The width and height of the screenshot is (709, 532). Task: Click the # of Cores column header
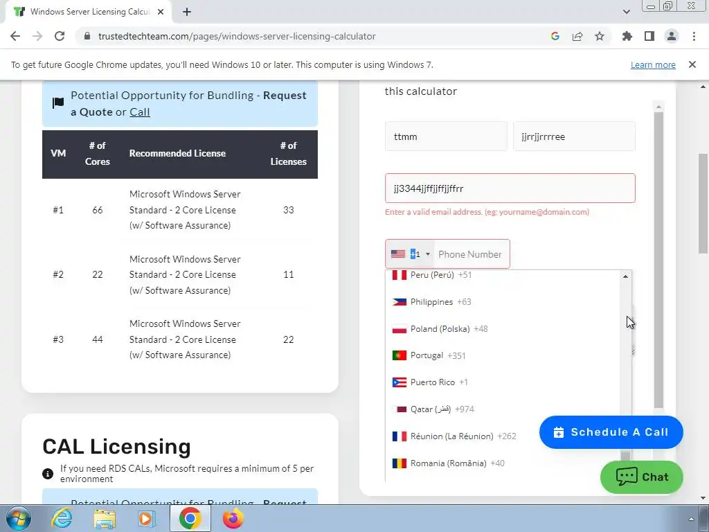pos(97,153)
